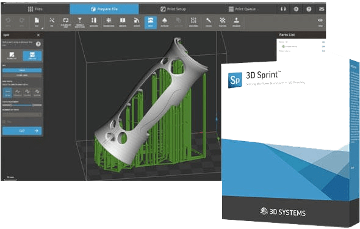
Task: Expand the File toolbar dropdown arrow
Action: tap(42, 28)
